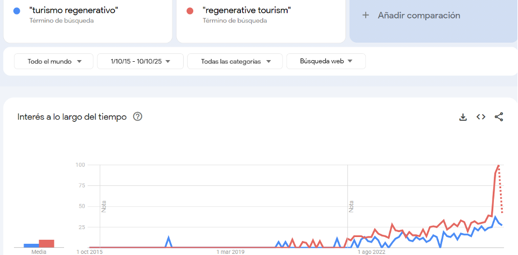Screen dimensions: 518x255
Task: Open help for Interés a lo largo del tiempo
Action: coord(138,117)
